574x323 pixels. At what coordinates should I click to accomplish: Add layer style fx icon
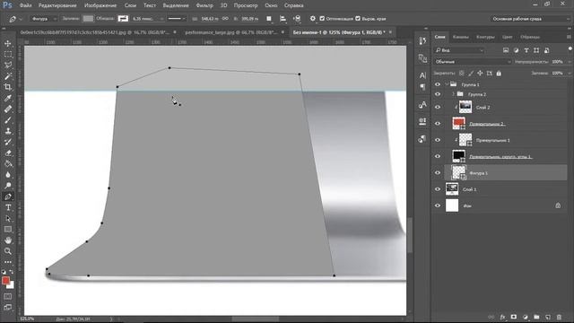502,317
